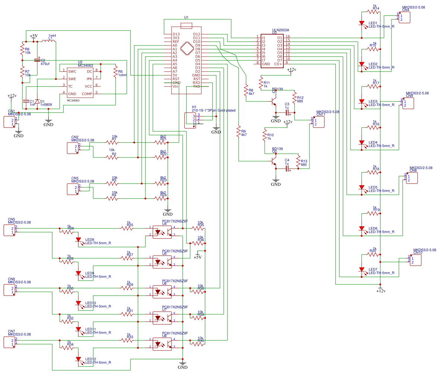440x374 pixels.
Task: Select the ULN2003A chip U3
Action: point(272,51)
